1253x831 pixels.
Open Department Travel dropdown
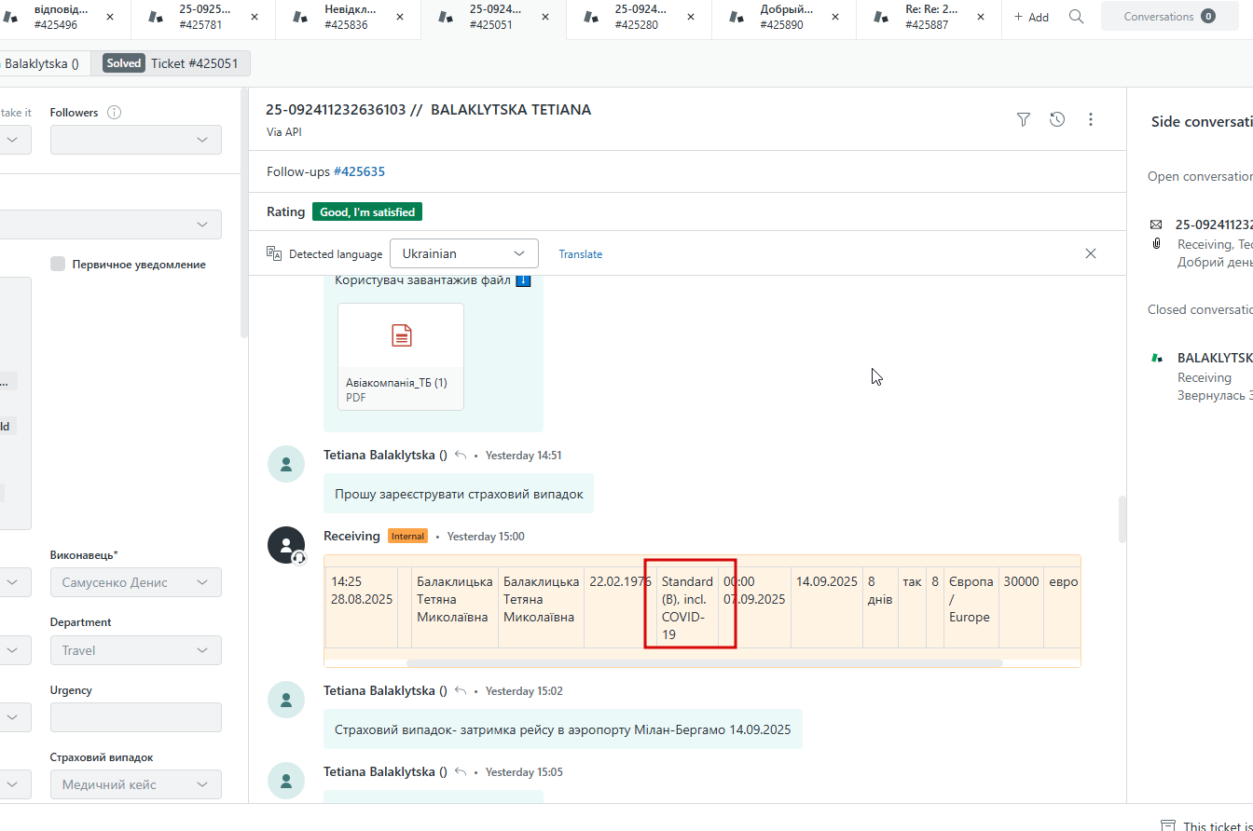136,650
